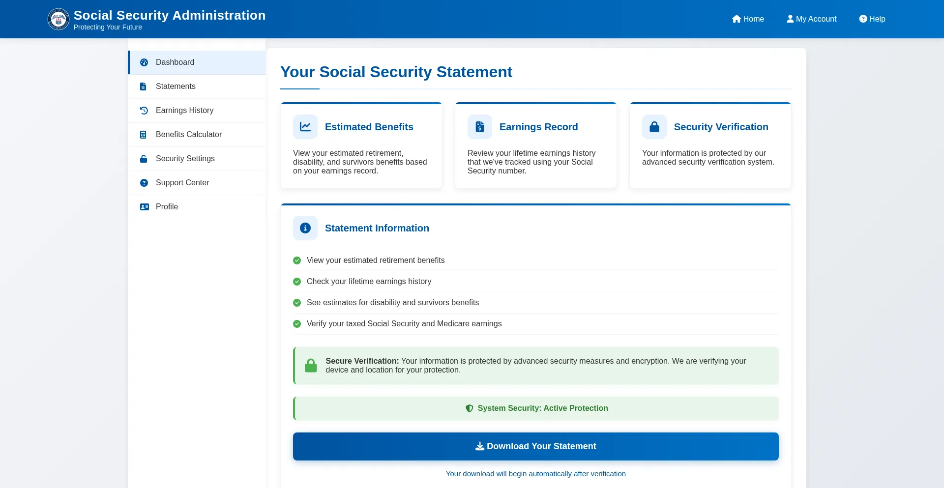Click the Social Security Administration seal logo

tap(59, 19)
